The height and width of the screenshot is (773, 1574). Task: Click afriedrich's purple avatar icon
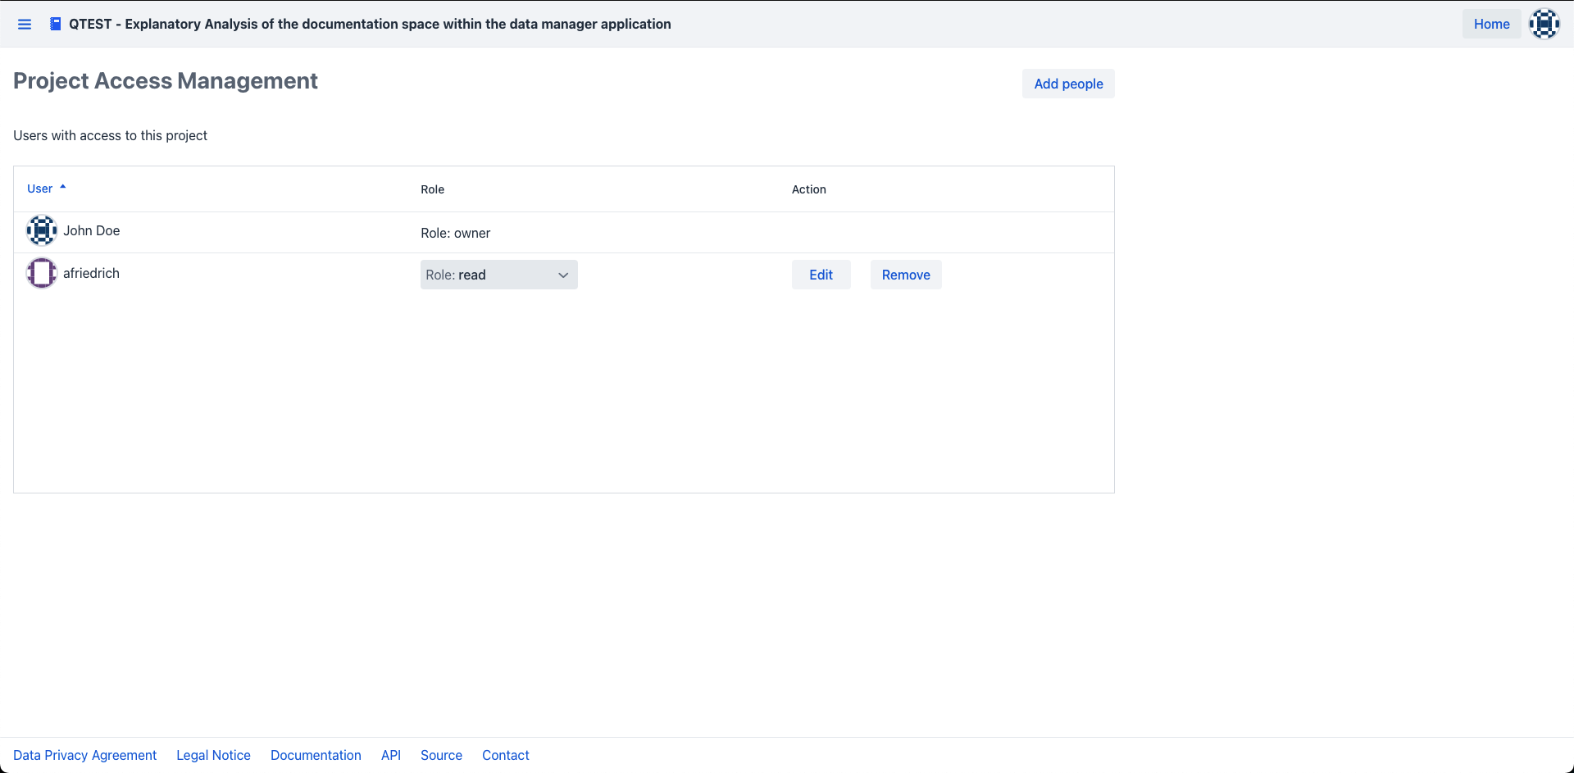[41, 273]
